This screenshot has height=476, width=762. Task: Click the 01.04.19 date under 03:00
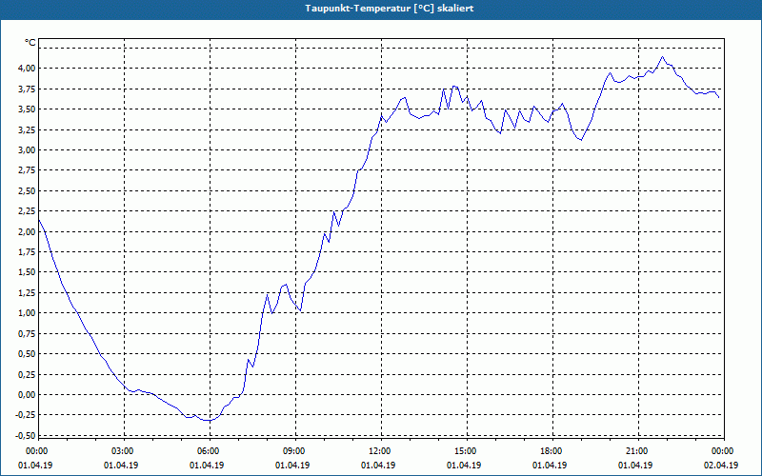click(121, 466)
